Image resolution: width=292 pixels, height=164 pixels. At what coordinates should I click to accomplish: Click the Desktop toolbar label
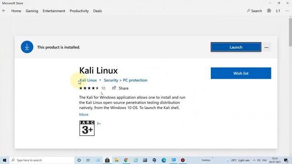point(206,160)
